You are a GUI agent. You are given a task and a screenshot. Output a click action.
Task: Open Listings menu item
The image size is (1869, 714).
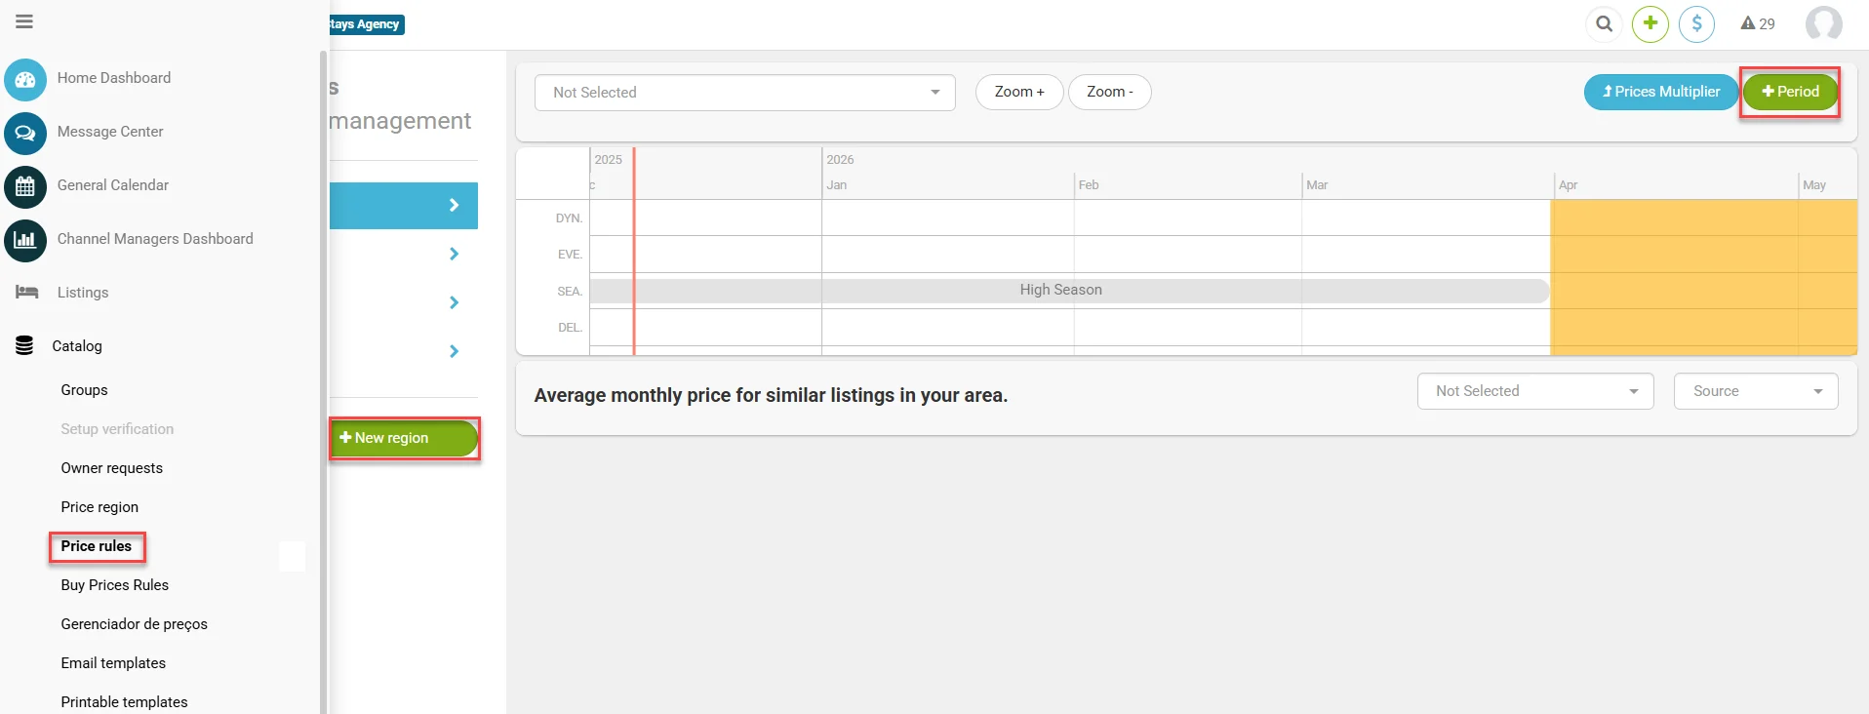coord(83,293)
